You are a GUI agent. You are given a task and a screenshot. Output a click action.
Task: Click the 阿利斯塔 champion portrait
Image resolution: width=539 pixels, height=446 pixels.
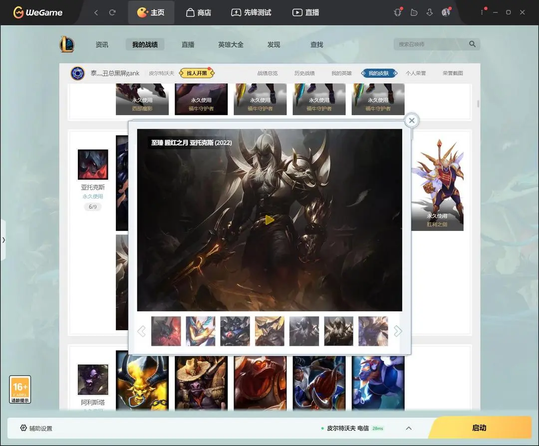pos(93,379)
